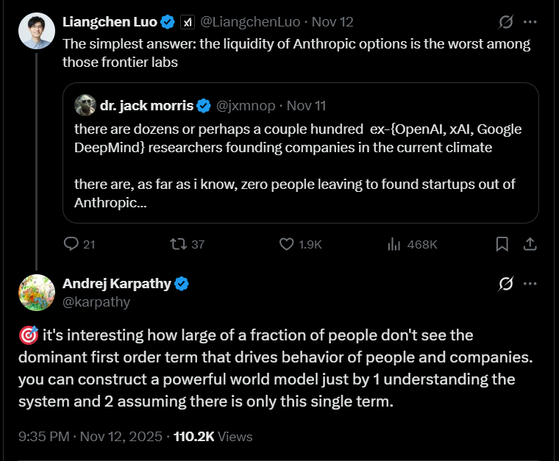Visit the @LiangchenLuo handle link
This screenshot has width=559, height=461.
(250, 22)
